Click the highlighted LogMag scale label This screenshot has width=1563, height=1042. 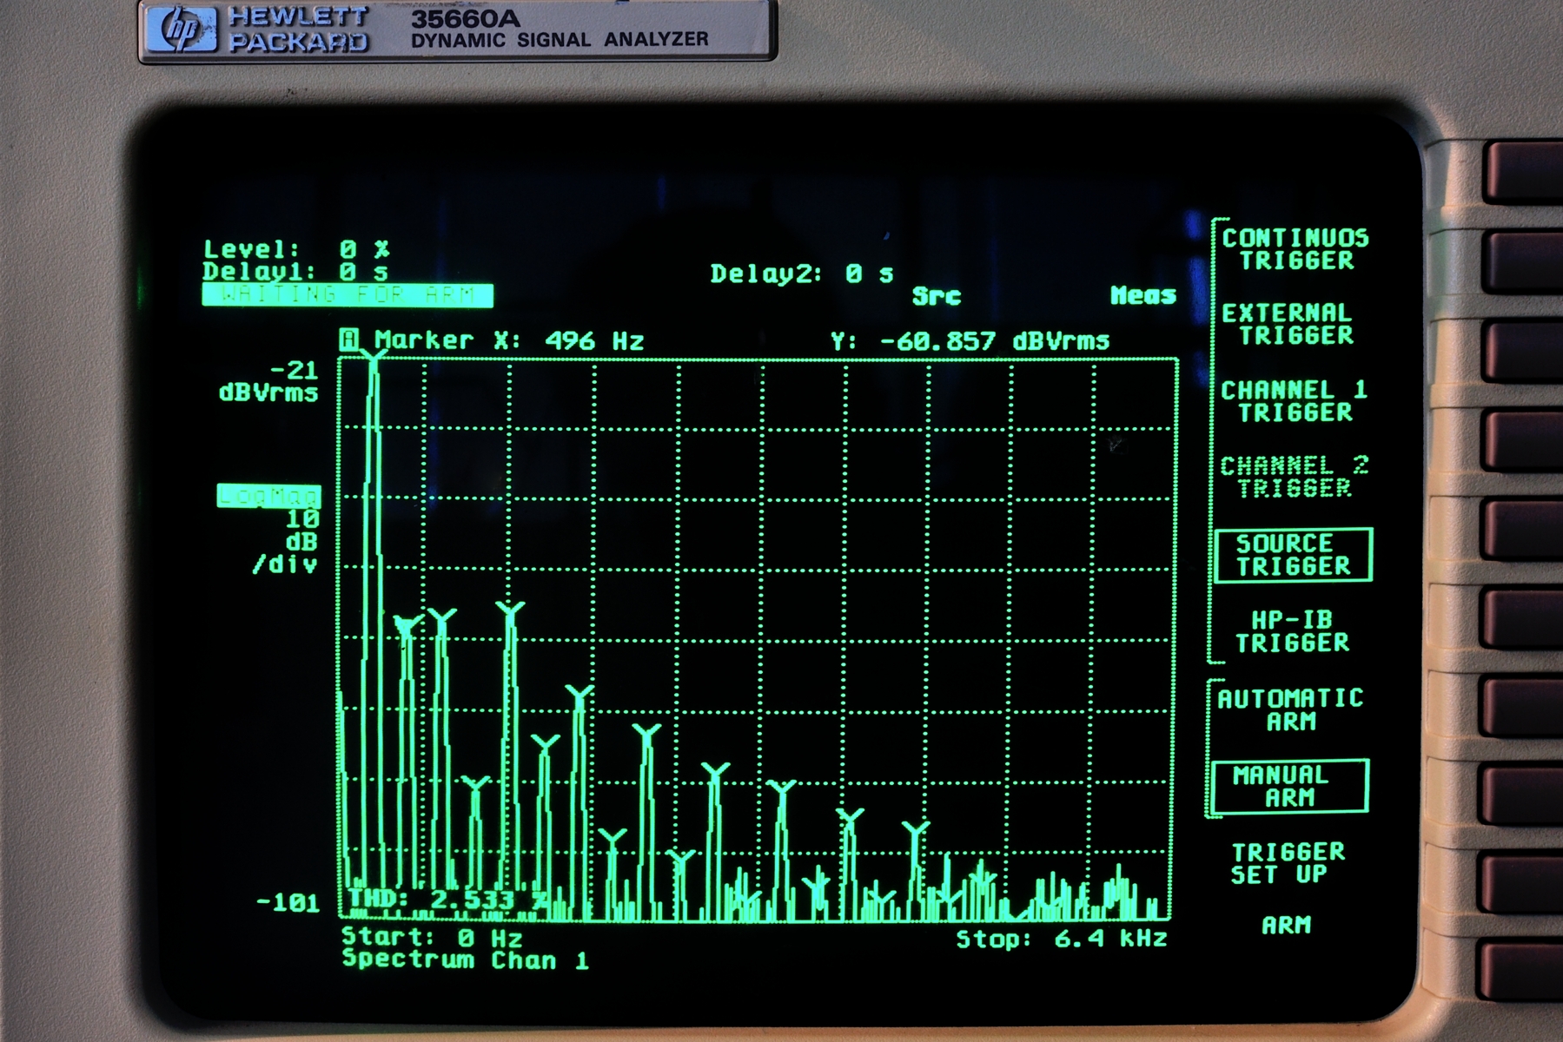click(268, 496)
